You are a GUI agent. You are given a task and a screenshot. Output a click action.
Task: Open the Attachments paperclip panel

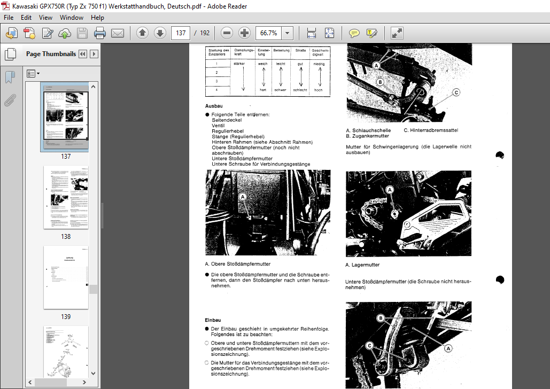pos(10,100)
